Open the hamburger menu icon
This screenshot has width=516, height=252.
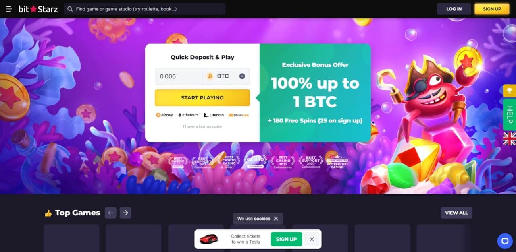(x=9, y=9)
